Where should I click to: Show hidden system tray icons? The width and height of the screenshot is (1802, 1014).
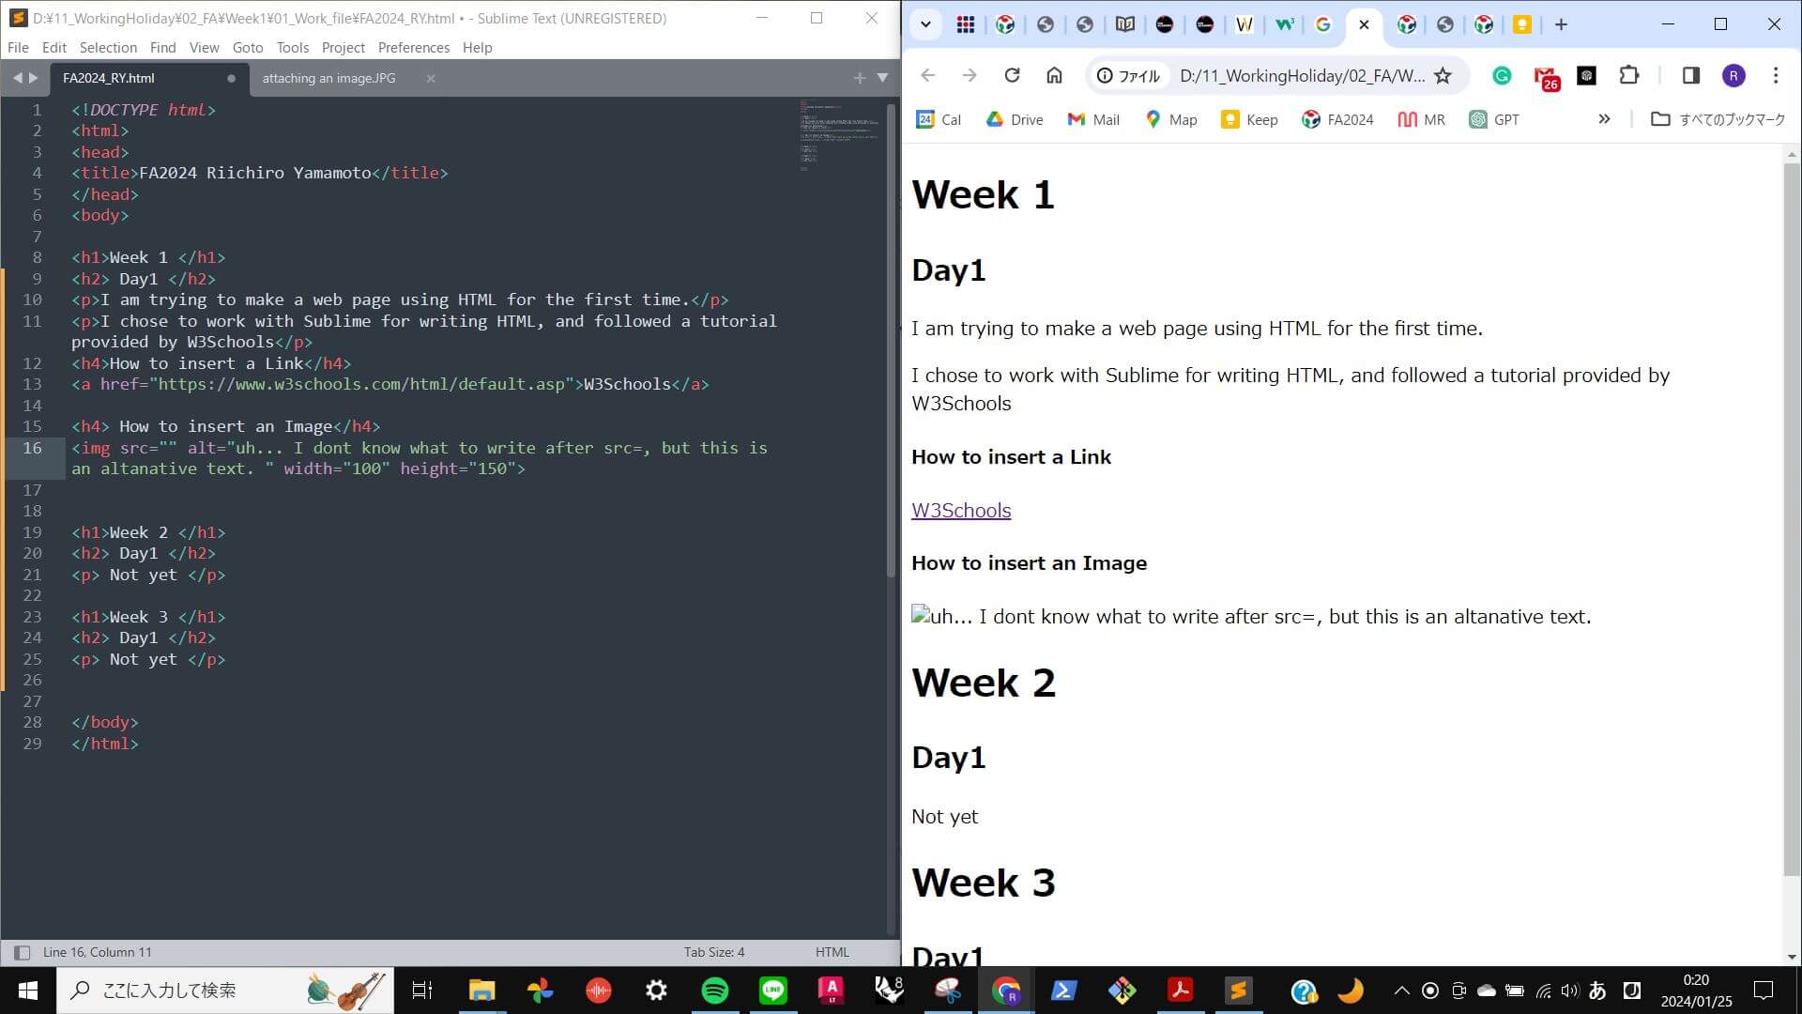point(1401,991)
